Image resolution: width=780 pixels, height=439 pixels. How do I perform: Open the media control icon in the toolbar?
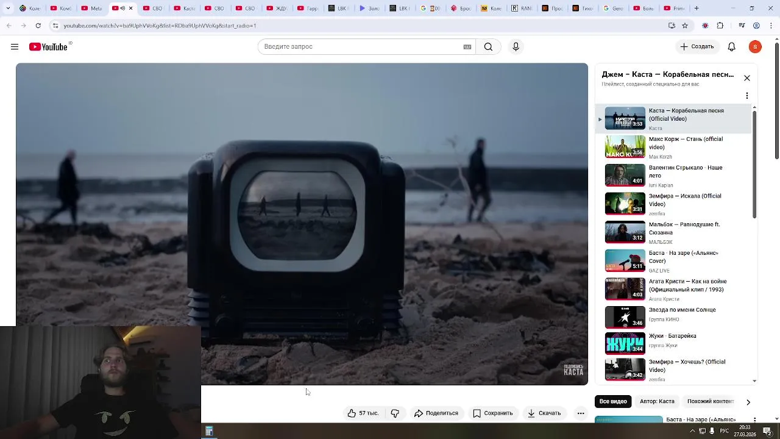(742, 26)
